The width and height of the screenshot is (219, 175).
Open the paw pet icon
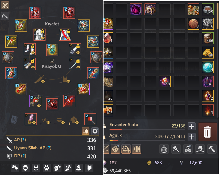[47, 168]
